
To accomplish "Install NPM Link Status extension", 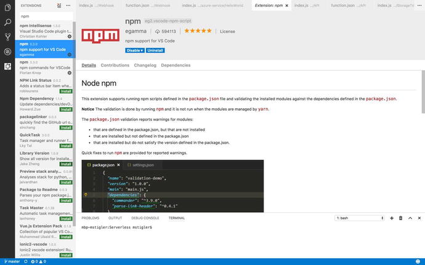I will 66,91.
